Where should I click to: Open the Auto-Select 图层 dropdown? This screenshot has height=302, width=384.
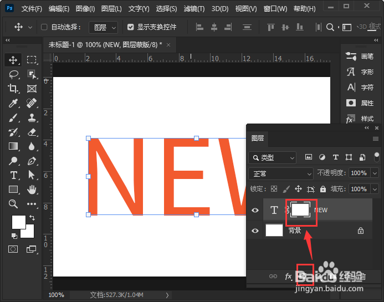click(103, 27)
